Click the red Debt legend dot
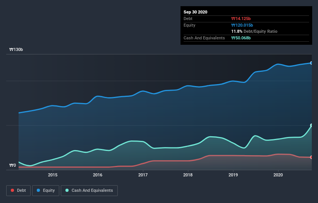The image size is (318, 203). pyautogui.click(x=12, y=190)
